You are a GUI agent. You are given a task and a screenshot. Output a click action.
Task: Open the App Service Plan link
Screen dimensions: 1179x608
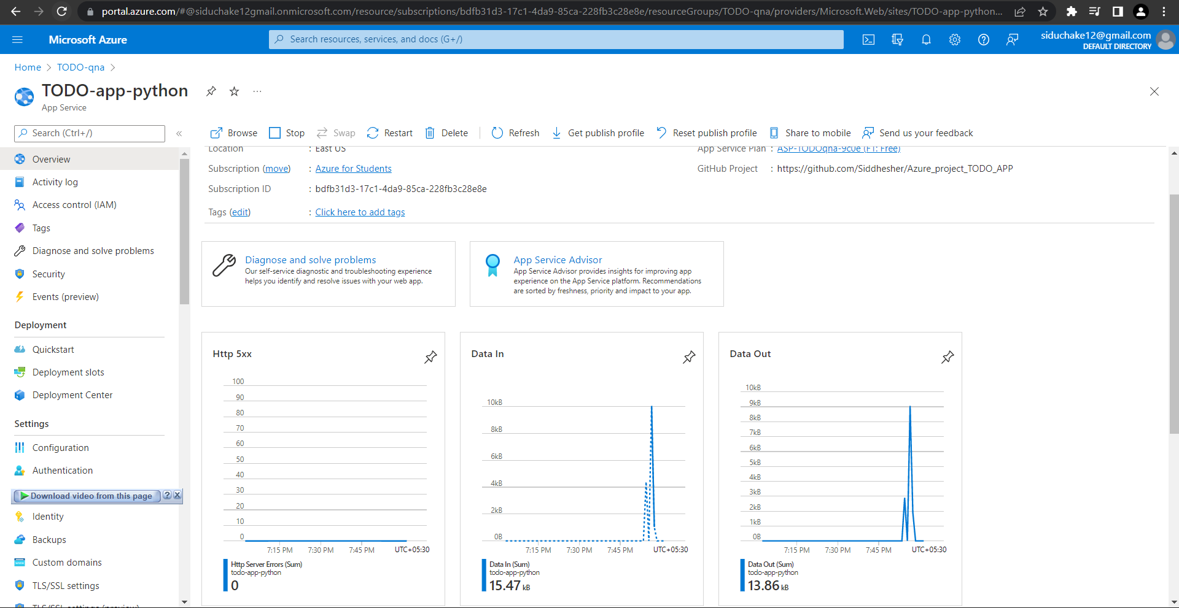click(839, 149)
